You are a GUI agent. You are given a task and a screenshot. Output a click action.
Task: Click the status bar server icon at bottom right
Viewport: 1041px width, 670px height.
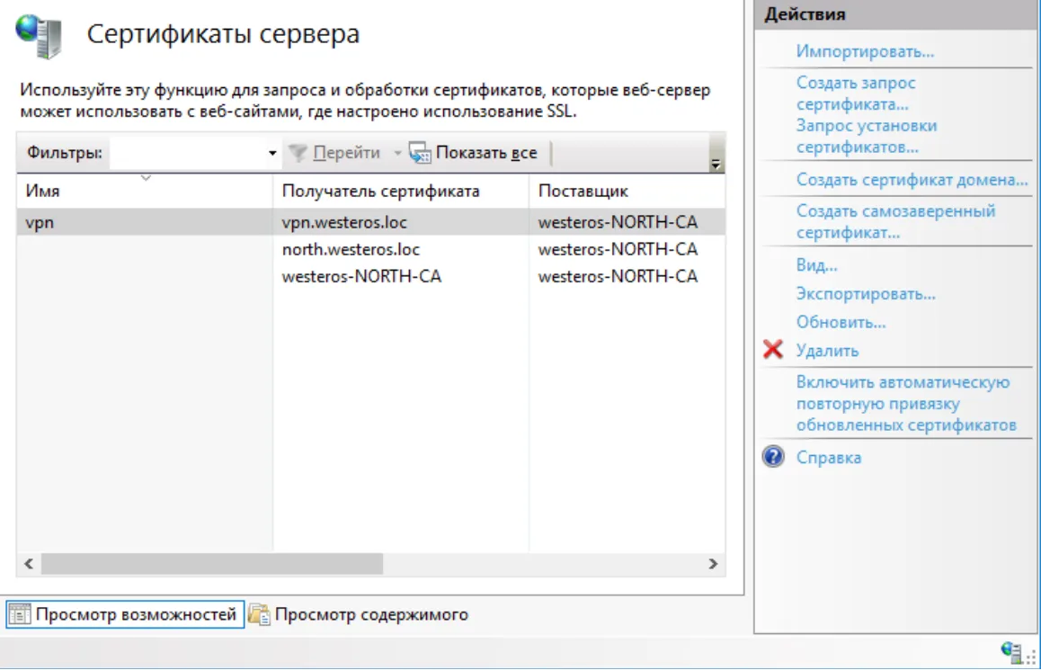[x=1011, y=651]
